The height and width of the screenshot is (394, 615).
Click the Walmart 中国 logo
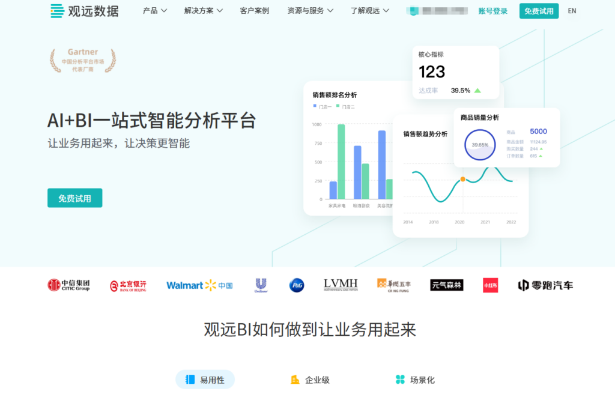[199, 285]
